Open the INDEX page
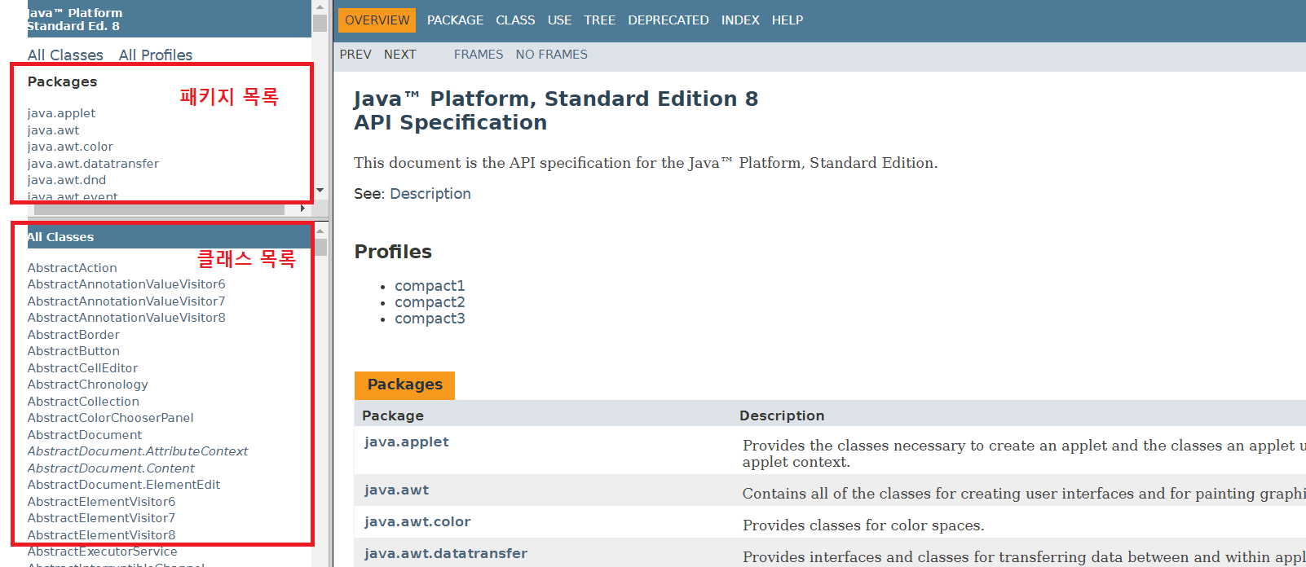This screenshot has height=567, width=1306. point(740,20)
